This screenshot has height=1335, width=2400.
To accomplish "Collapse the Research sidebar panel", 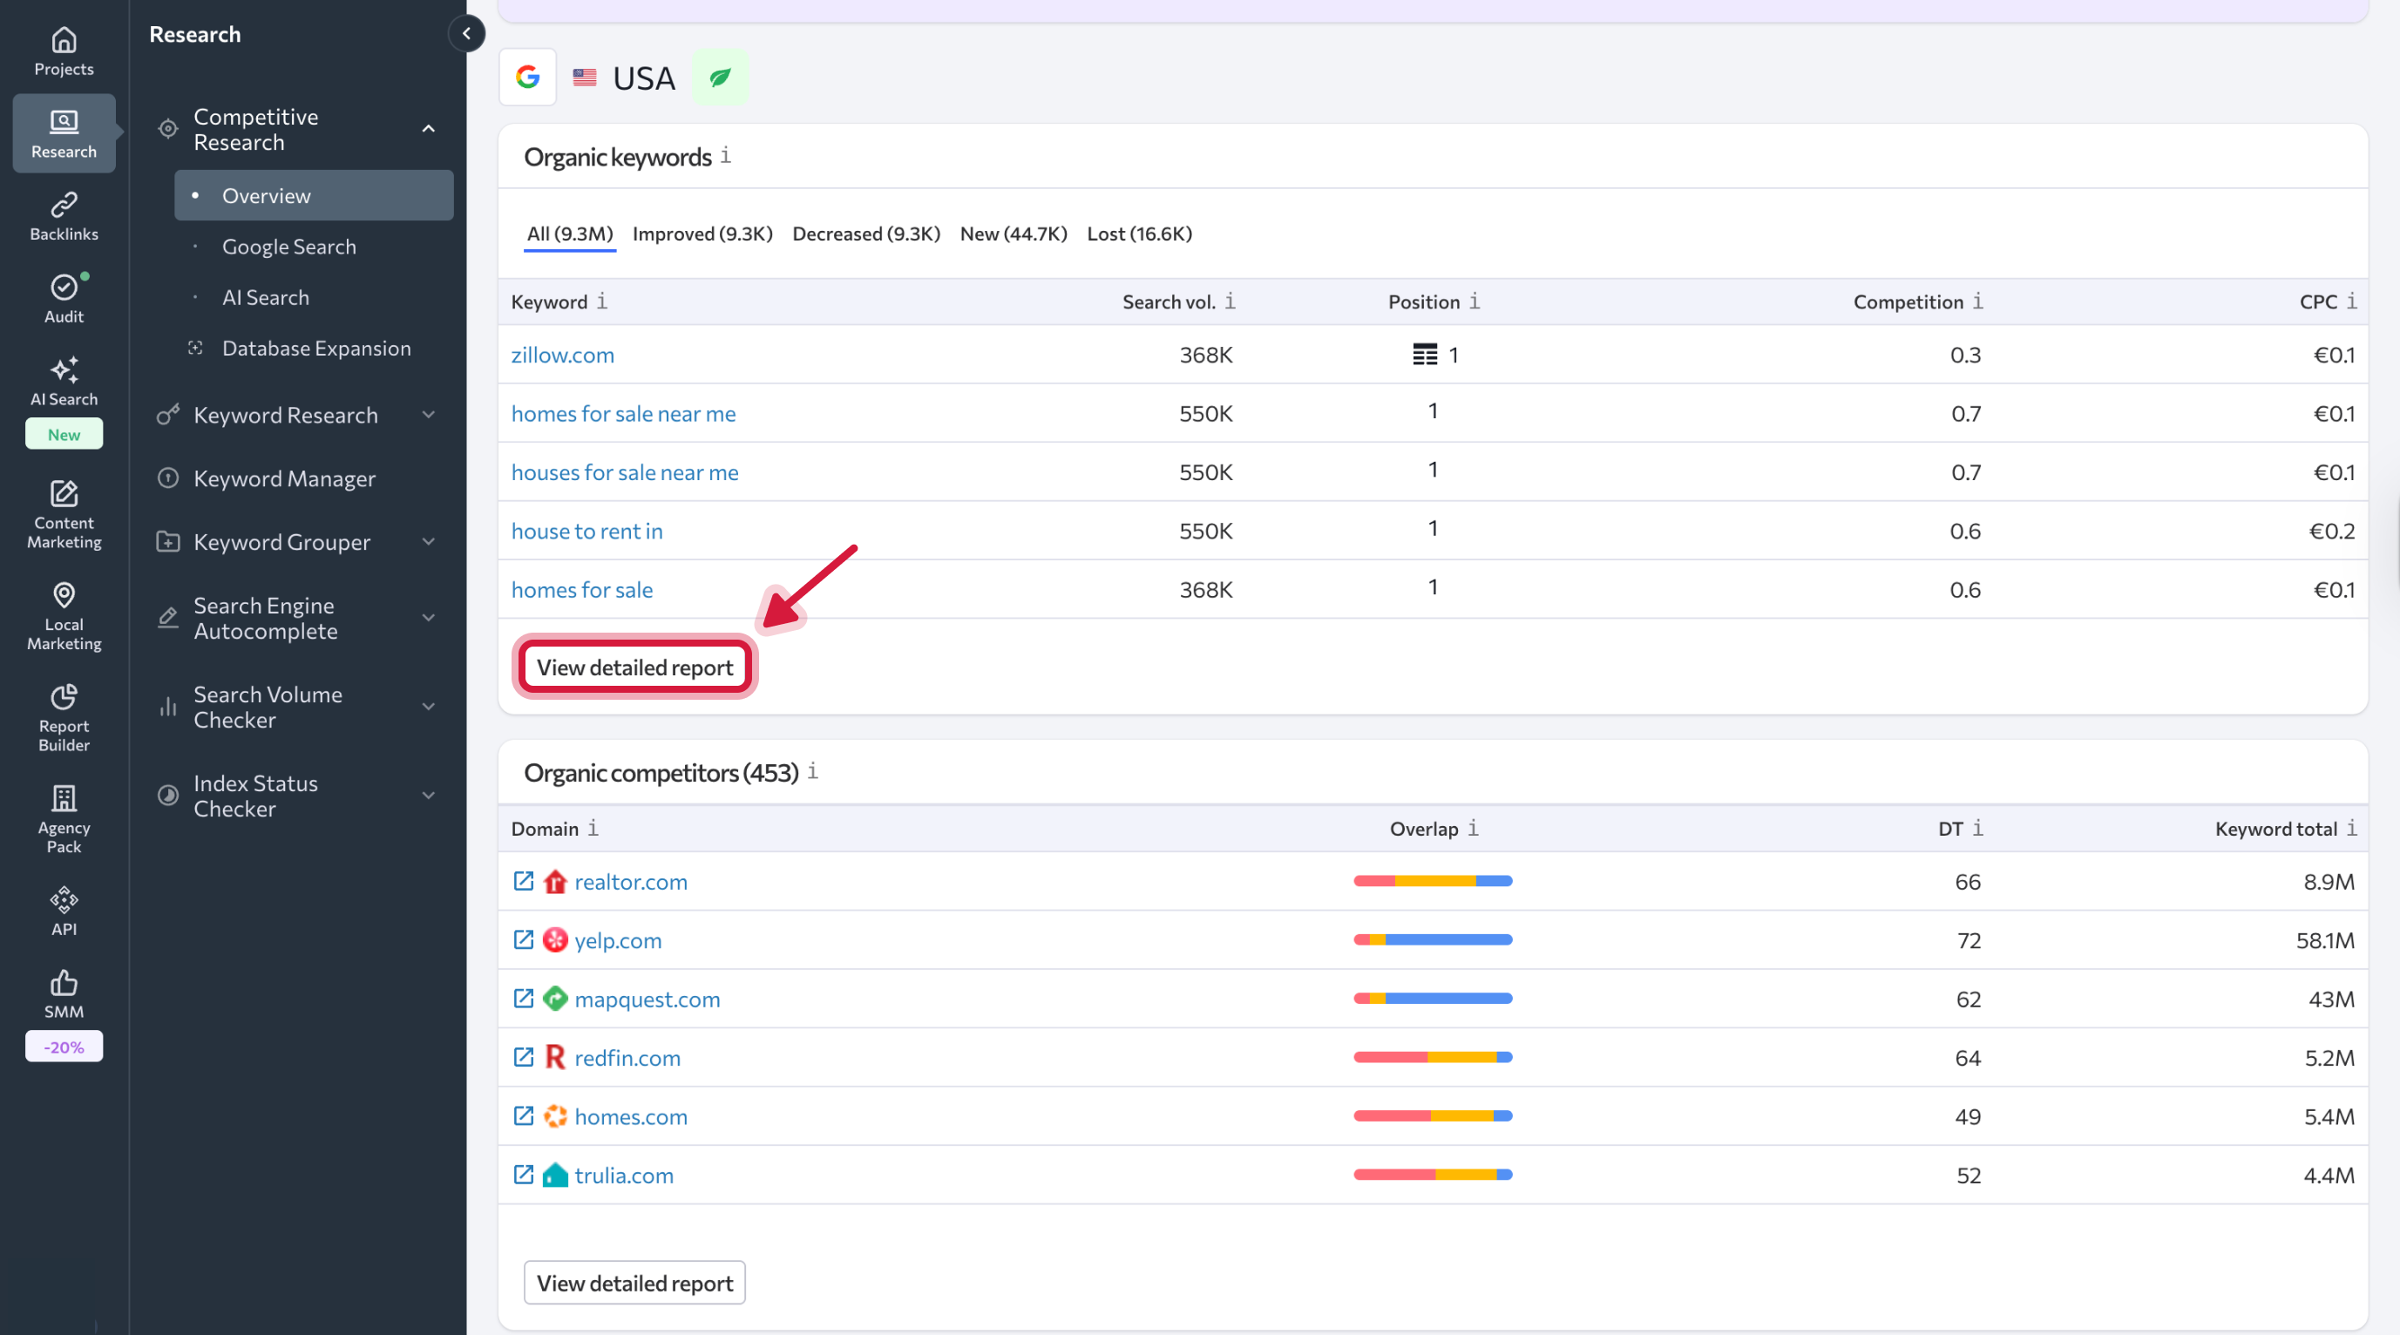I will pyautogui.click(x=466, y=33).
